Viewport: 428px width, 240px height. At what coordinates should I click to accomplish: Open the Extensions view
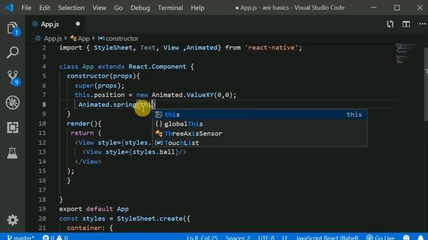(13, 127)
